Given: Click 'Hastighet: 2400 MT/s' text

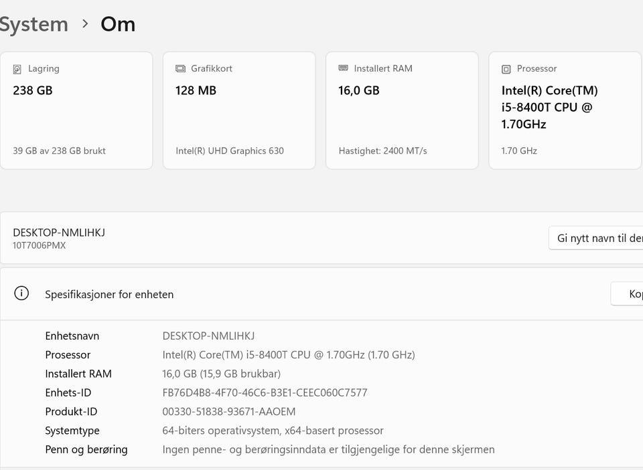Looking at the screenshot, I should pyautogui.click(x=382, y=150).
